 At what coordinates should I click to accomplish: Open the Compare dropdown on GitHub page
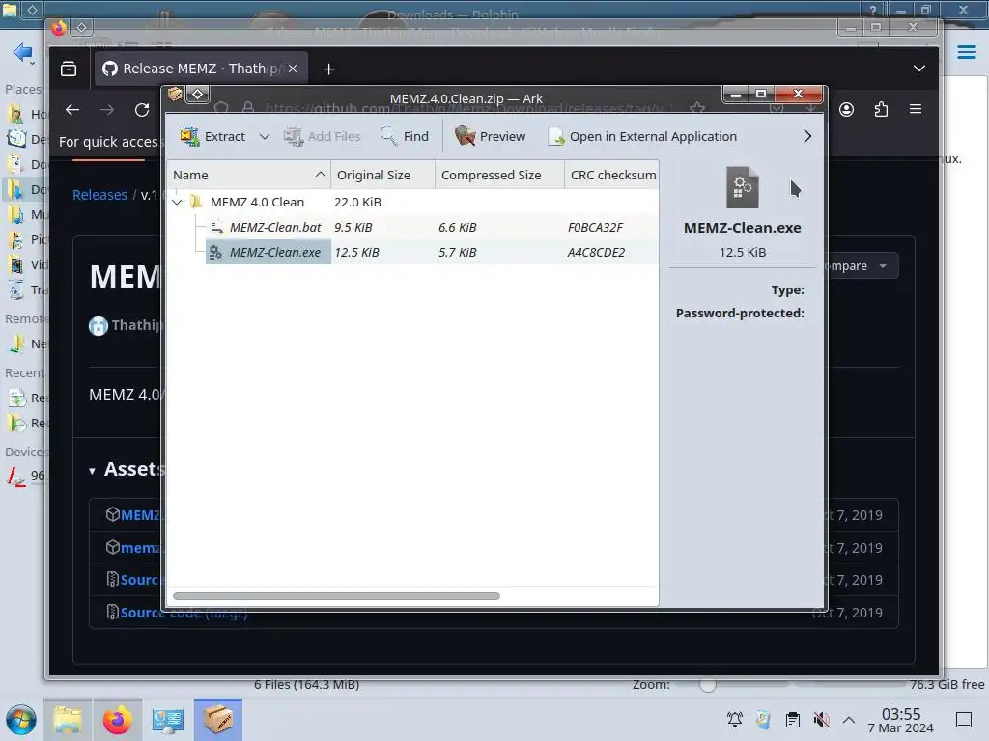(x=861, y=266)
